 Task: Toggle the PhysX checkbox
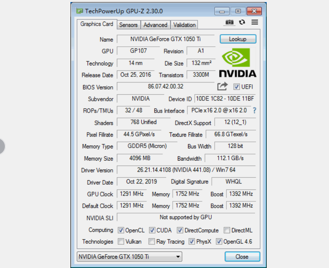tap(191, 242)
